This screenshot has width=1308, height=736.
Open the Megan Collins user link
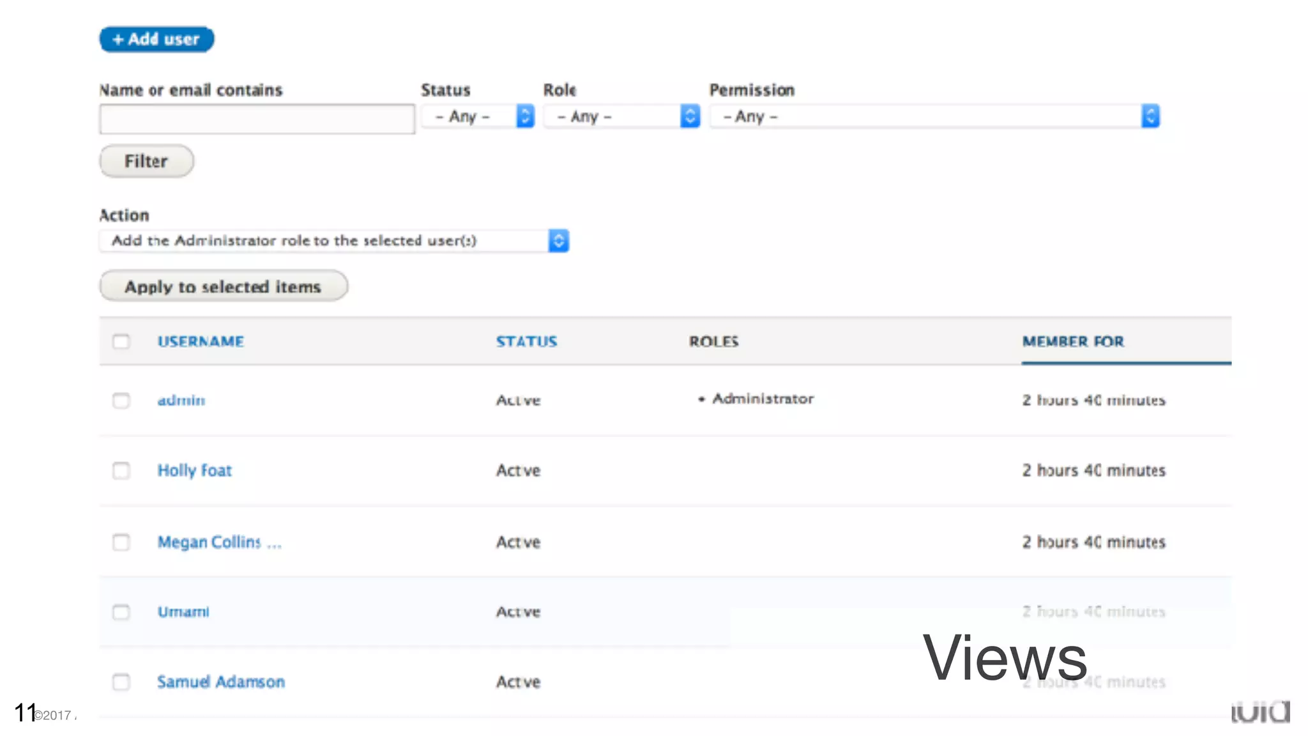(x=219, y=542)
